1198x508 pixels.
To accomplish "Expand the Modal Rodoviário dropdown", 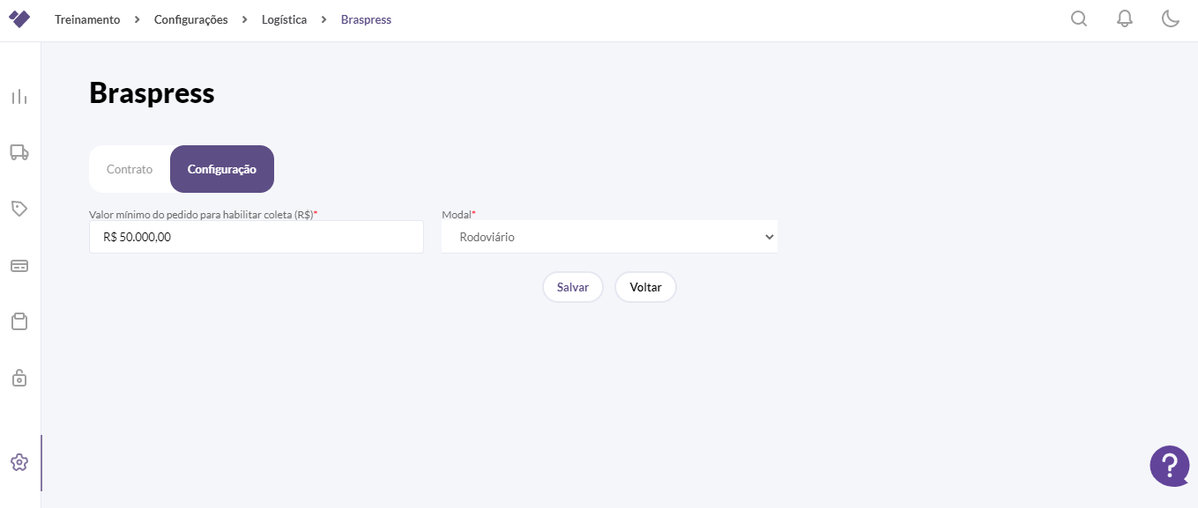I will pyautogui.click(x=609, y=237).
